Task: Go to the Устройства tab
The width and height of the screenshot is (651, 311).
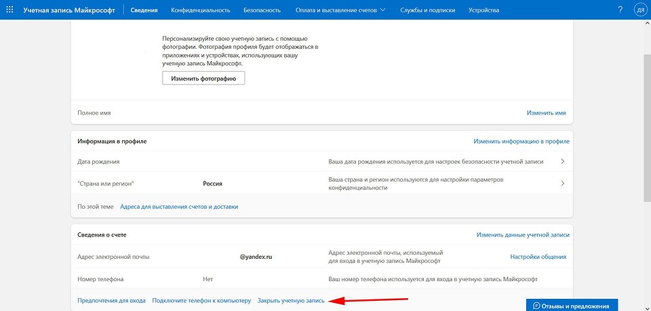Action: (484, 10)
